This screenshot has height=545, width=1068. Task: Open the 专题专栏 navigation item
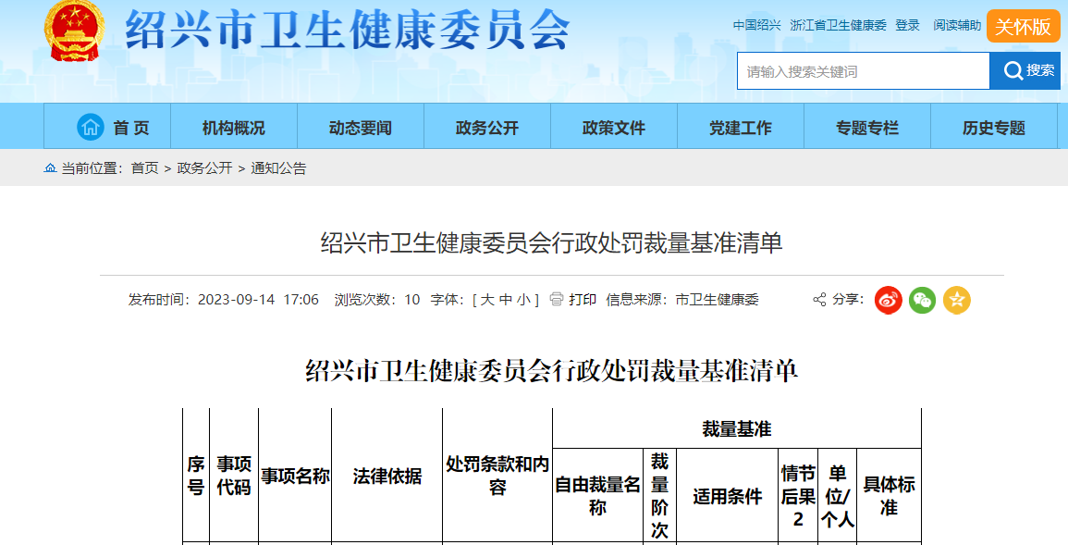point(866,128)
